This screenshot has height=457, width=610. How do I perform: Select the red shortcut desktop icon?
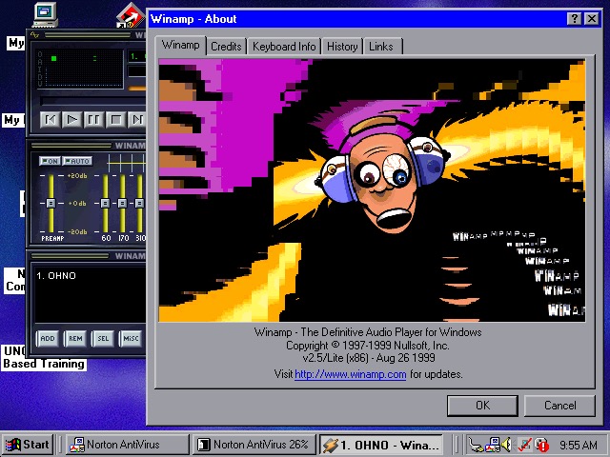pos(131,15)
